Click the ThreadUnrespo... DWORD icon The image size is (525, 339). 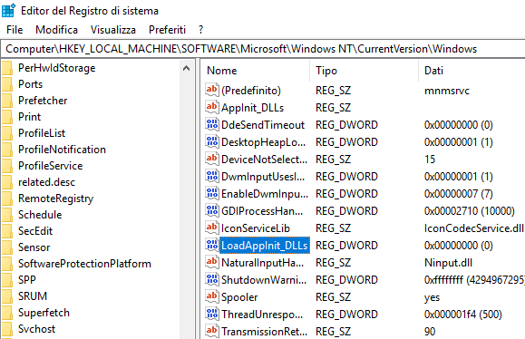tap(212, 314)
